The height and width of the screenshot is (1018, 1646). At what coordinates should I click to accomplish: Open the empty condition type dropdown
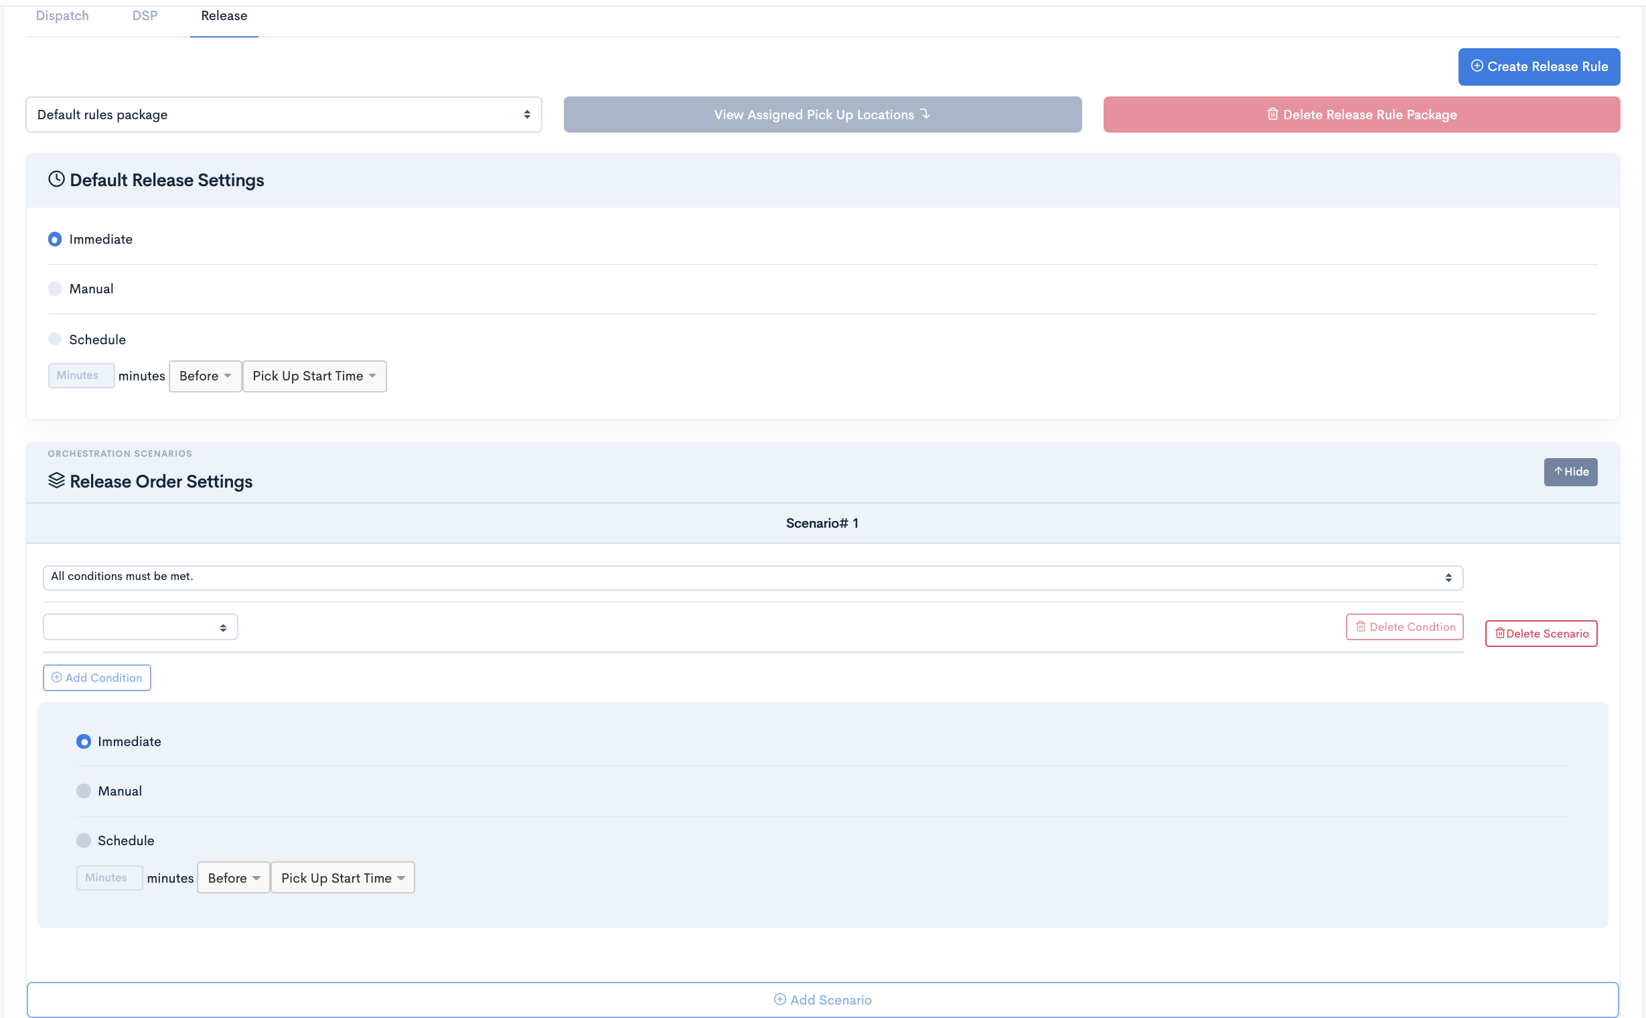[x=140, y=627]
